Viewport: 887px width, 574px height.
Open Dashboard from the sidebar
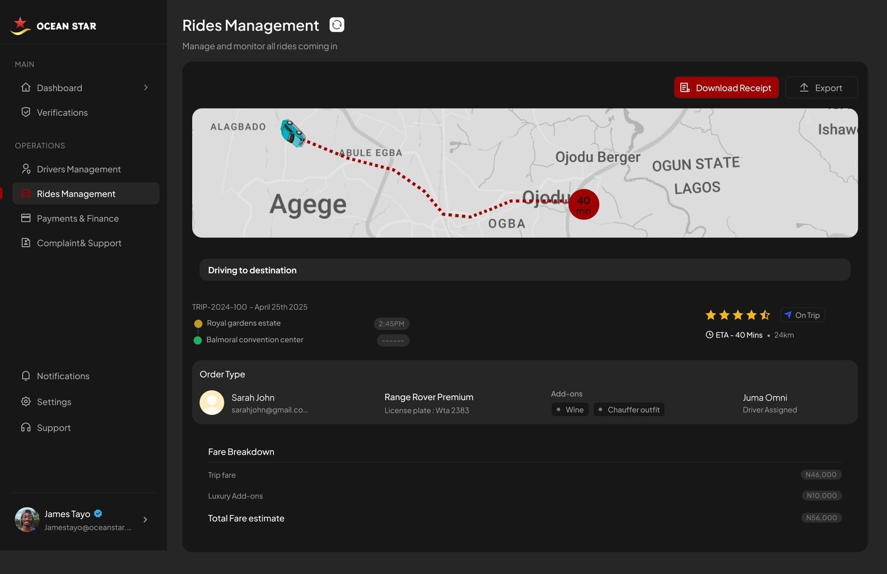pos(85,88)
